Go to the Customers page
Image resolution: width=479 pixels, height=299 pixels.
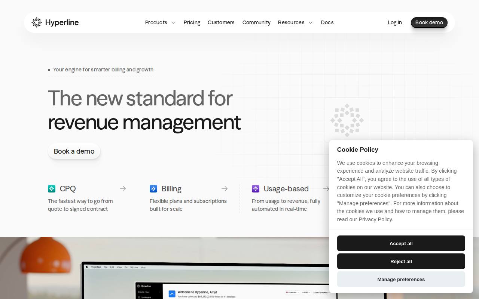(221, 22)
